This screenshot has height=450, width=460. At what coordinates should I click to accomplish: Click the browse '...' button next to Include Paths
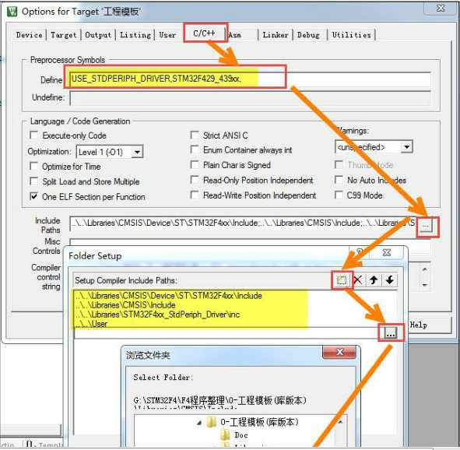pyautogui.click(x=426, y=227)
